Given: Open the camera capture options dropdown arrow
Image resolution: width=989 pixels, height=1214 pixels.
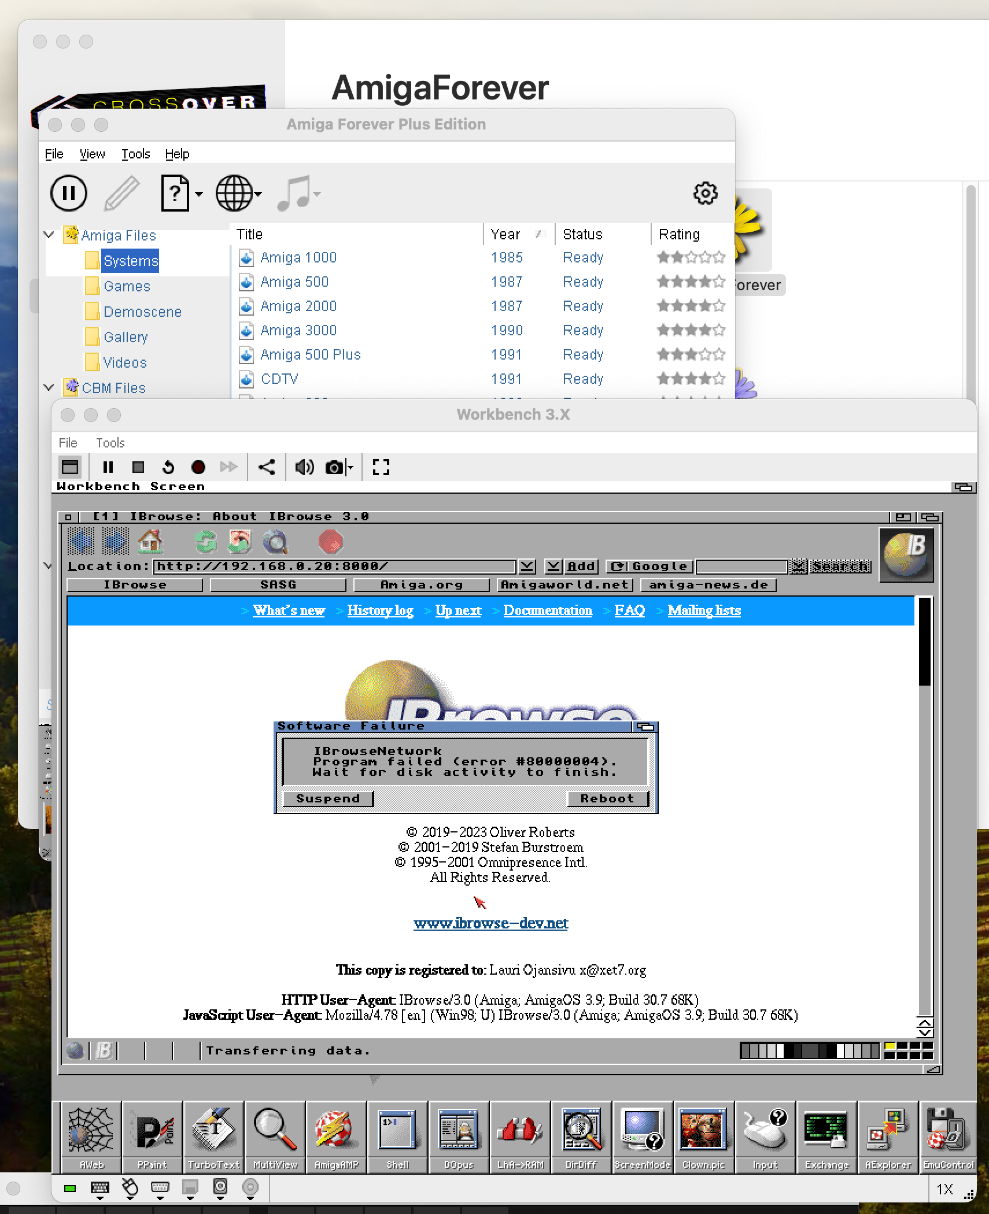Looking at the screenshot, I should click(x=350, y=467).
